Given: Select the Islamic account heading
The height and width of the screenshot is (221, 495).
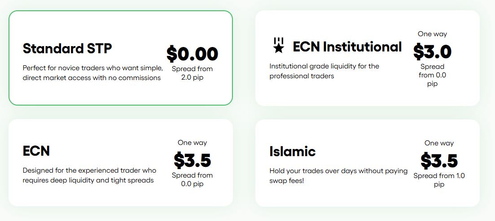Looking at the screenshot, I should coord(293,151).
